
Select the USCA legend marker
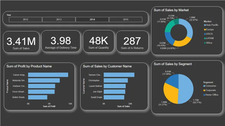[x=205, y=34]
